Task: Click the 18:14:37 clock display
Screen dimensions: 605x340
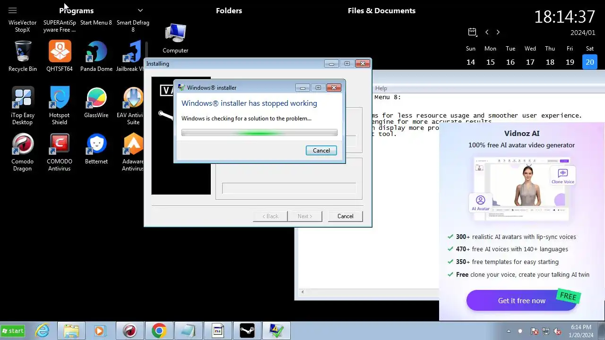Action: click(565, 17)
